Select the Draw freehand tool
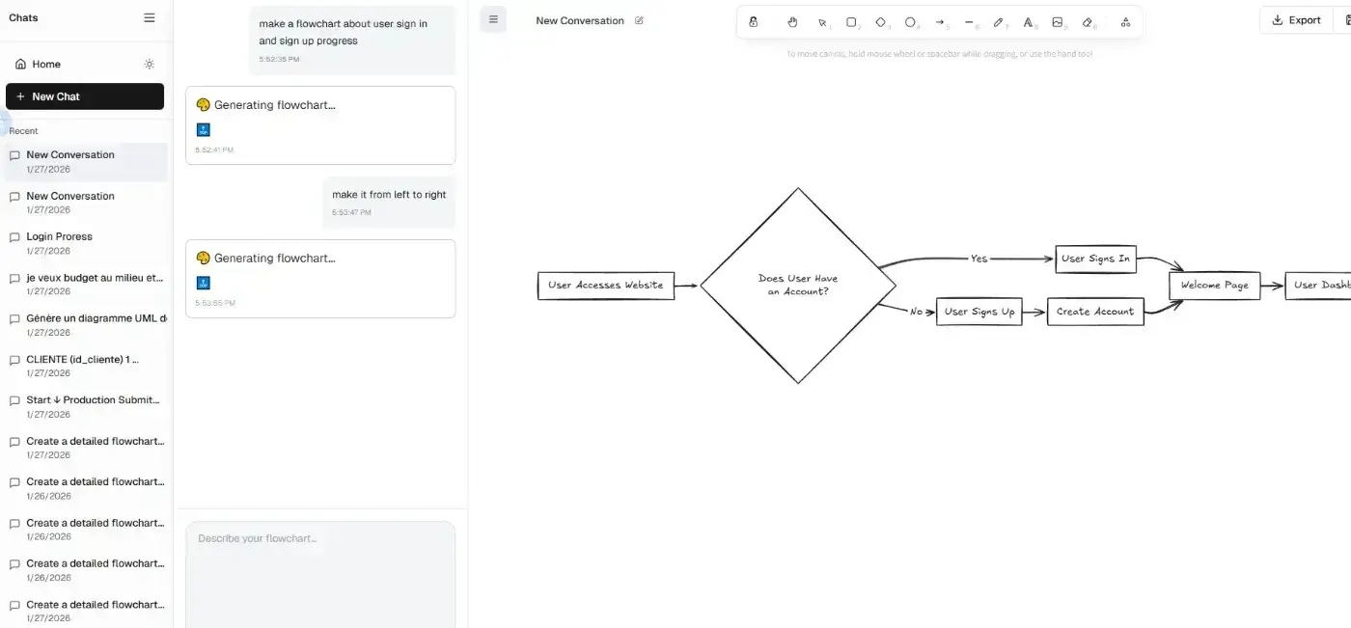1351x628 pixels. pyautogui.click(x=999, y=21)
